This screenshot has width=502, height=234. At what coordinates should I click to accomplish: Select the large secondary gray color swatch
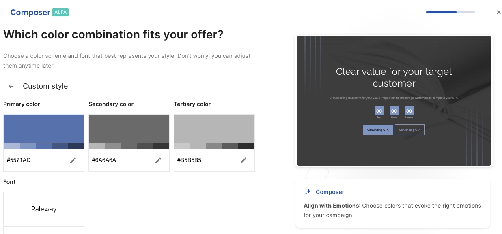click(129, 129)
